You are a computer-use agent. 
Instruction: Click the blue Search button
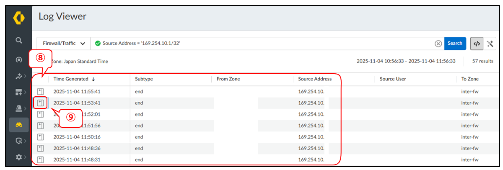coord(455,43)
